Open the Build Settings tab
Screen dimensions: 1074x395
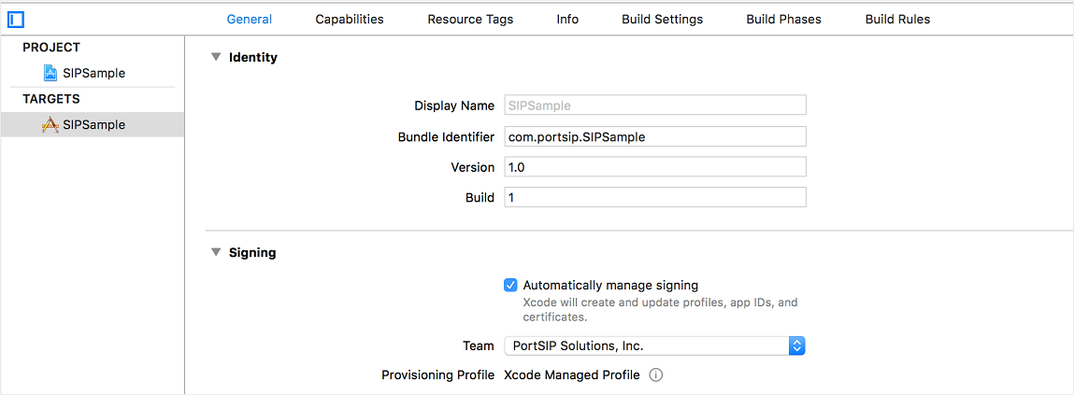coord(662,19)
